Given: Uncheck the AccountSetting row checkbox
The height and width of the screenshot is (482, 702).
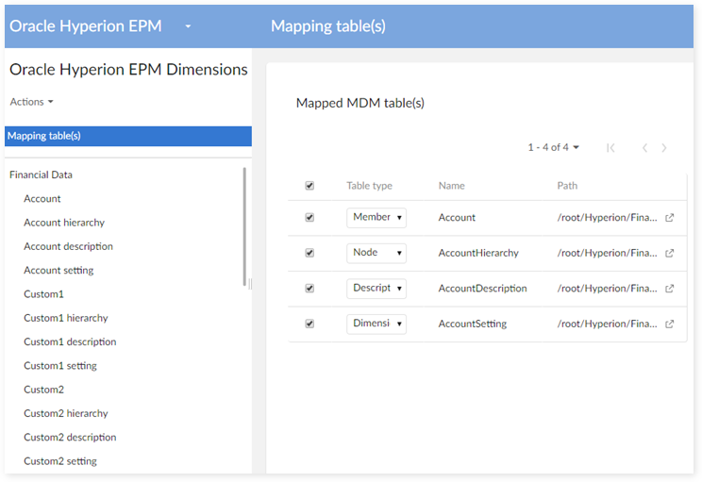Looking at the screenshot, I should click(x=309, y=324).
